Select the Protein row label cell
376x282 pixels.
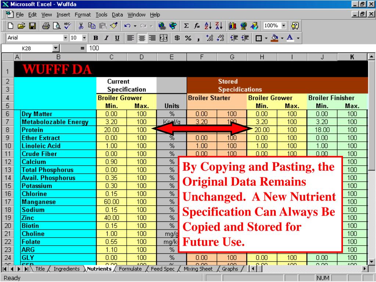coord(58,130)
